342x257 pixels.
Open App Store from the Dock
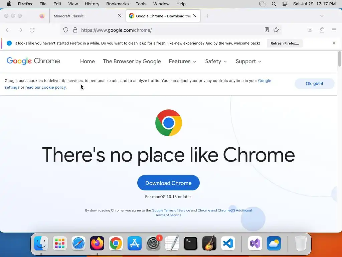click(135, 243)
